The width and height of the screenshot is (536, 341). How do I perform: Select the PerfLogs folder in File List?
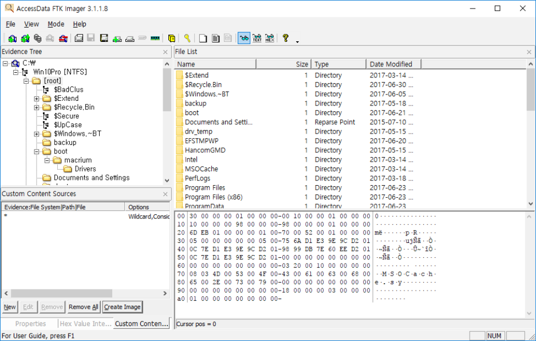(x=198, y=178)
